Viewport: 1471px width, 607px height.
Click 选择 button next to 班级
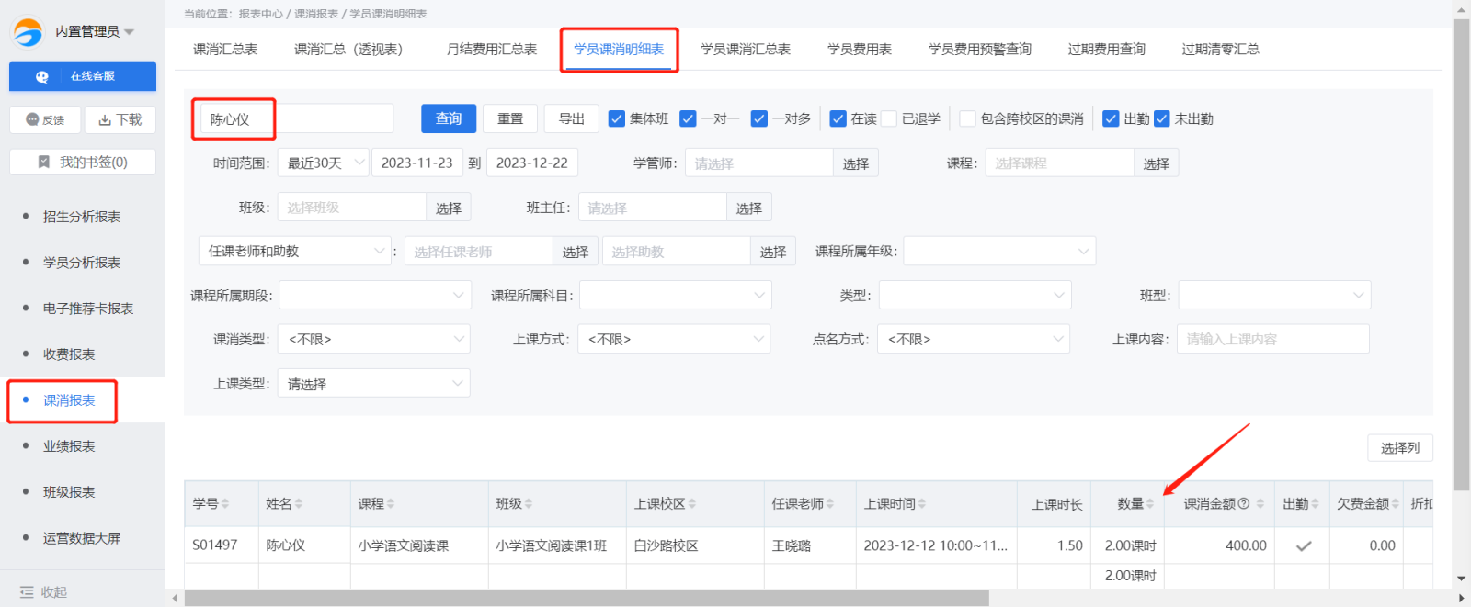coord(449,208)
